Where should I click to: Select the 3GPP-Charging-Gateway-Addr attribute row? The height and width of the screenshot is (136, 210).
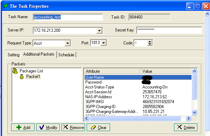[138, 111]
